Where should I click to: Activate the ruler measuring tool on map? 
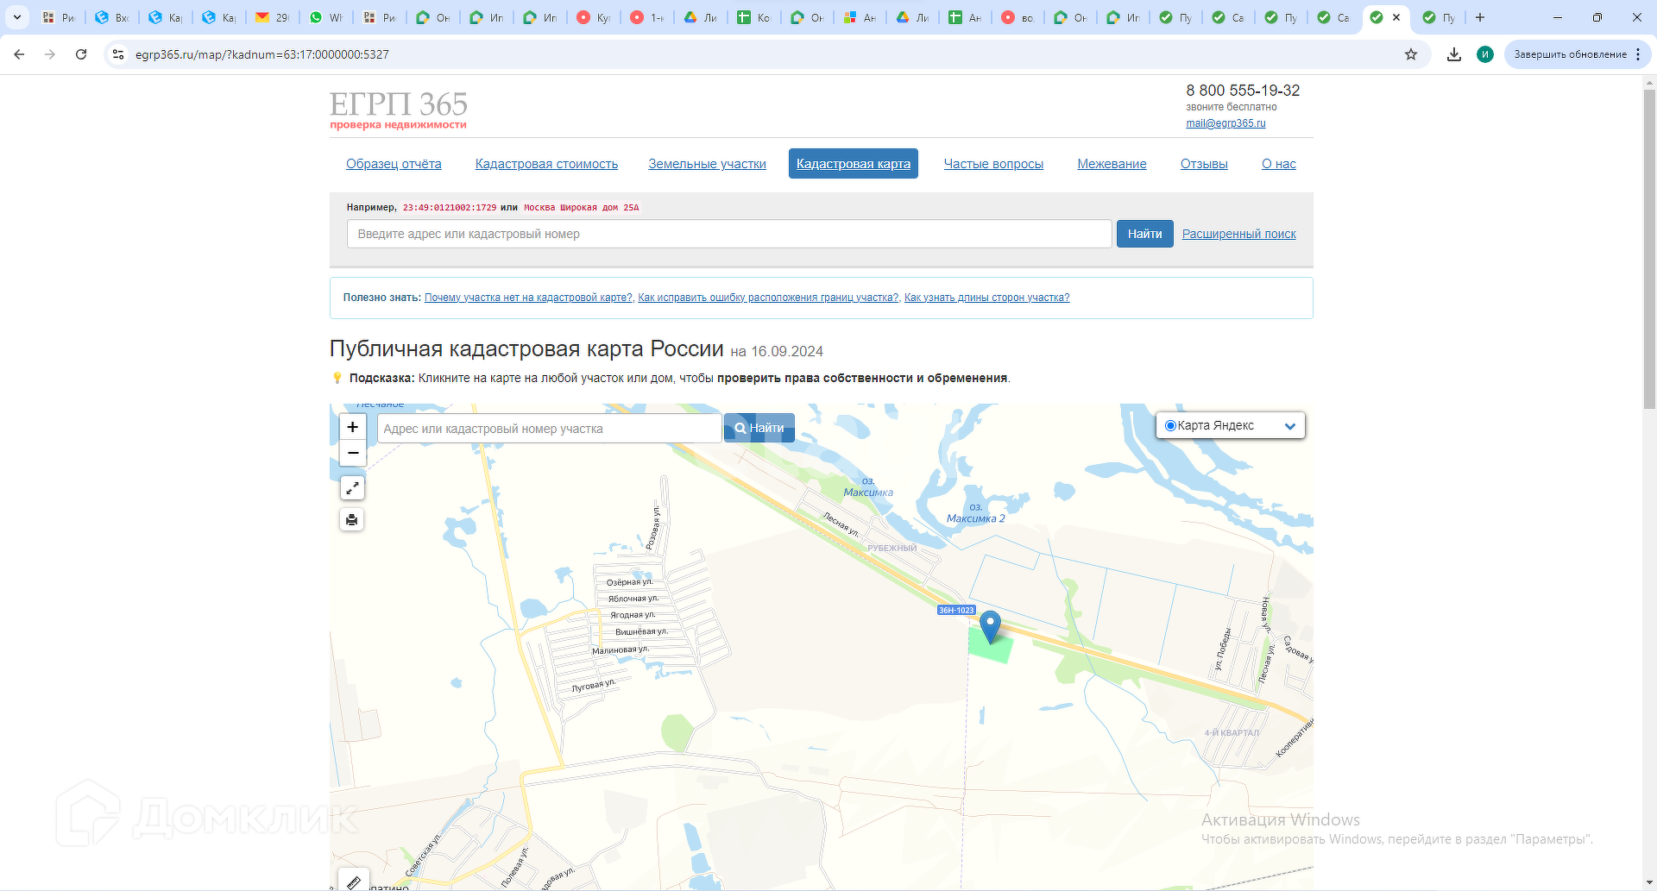pos(354,881)
